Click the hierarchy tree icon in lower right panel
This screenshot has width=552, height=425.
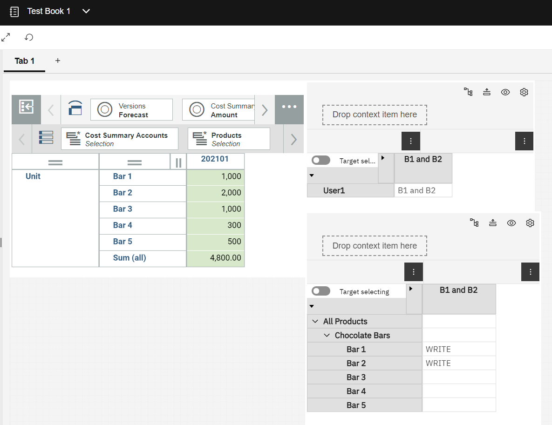point(474,223)
